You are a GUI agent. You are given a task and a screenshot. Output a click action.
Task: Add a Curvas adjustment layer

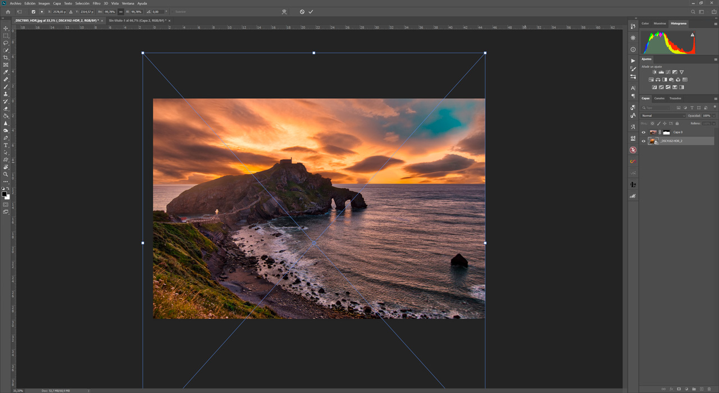(x=668, y=72)
